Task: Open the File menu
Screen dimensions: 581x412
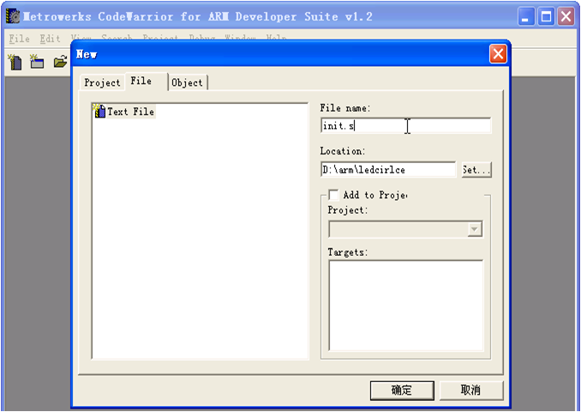Action: click(19, 39)
